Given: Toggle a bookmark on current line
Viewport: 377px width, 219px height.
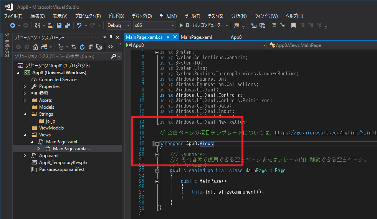Looking at the screenshot, I should tap(293, 25).
